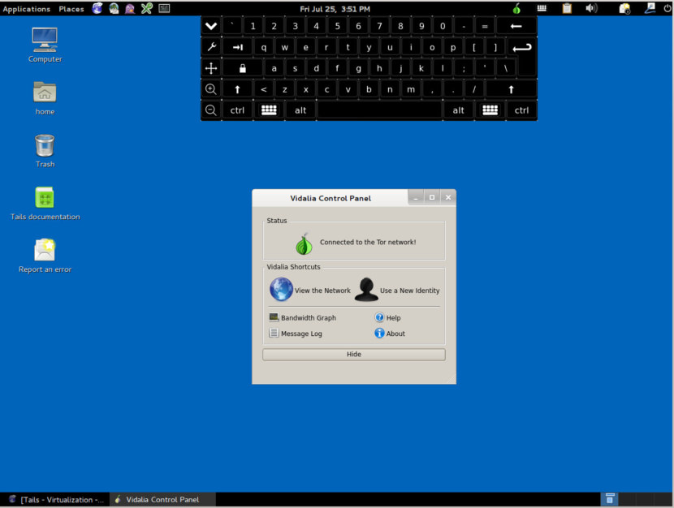This screenshot has height=508, width=674.
Task: Toggle the left shift key on virtual keyboard
Action: 237,89
